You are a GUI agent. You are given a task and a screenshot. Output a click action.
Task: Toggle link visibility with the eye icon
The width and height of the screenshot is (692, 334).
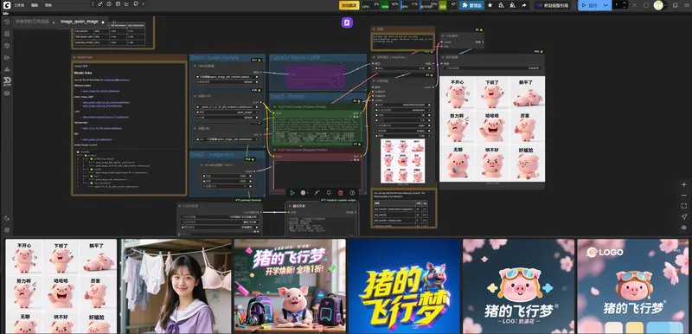(684, 228)
